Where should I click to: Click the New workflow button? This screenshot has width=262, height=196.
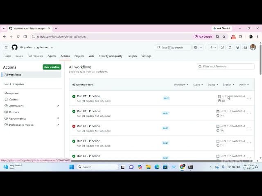[52, 67]
